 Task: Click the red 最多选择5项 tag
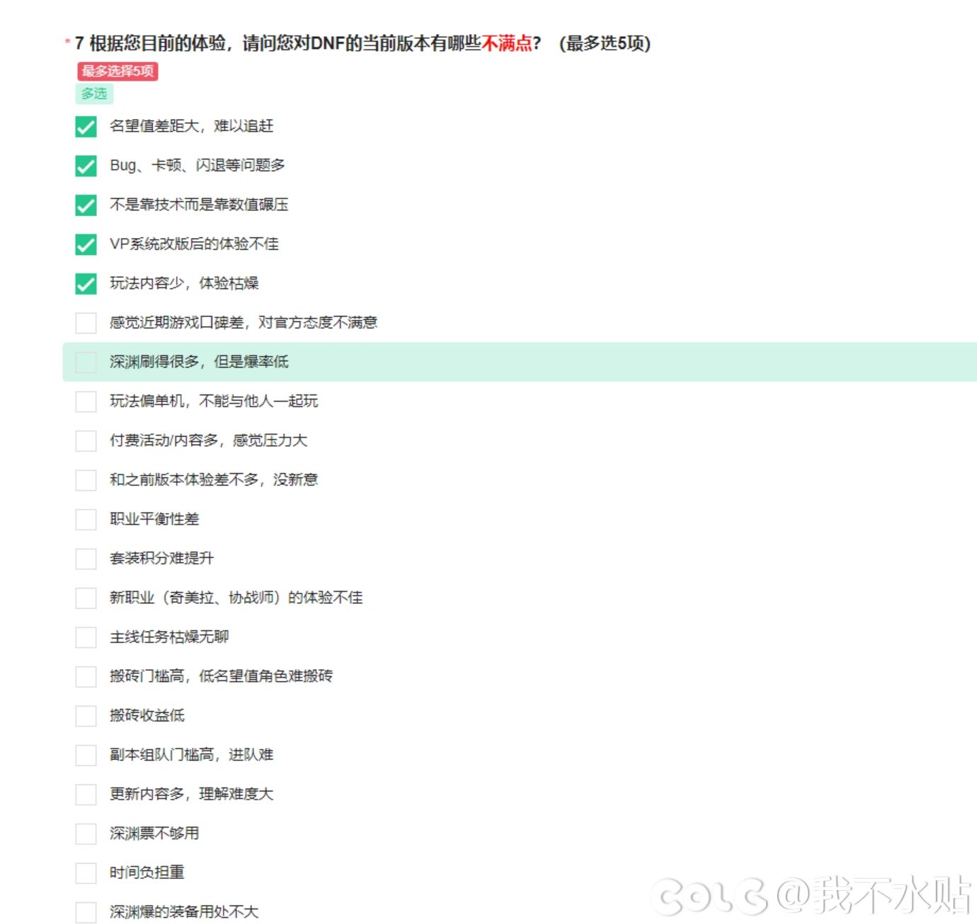[118, 71]
